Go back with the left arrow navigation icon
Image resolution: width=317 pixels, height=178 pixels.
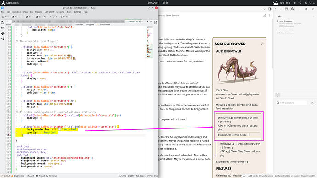click(x=7, y=22)
